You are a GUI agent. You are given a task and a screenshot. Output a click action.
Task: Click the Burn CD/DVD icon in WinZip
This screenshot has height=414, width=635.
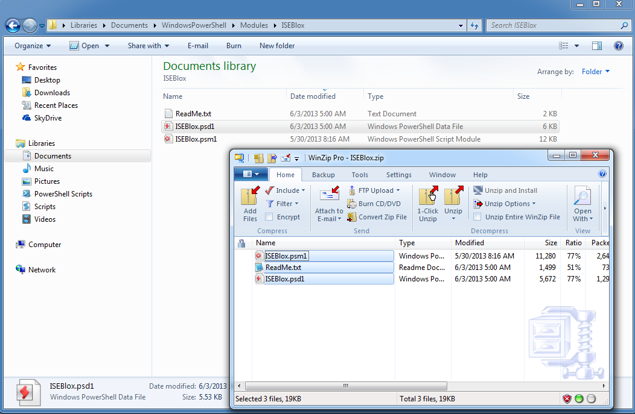pos(351,204)
